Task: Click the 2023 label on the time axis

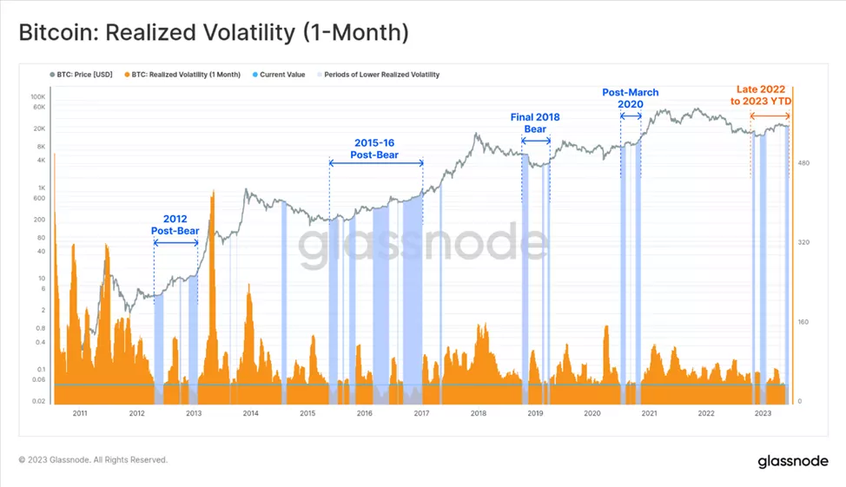Action: click(x=762, y=414)
